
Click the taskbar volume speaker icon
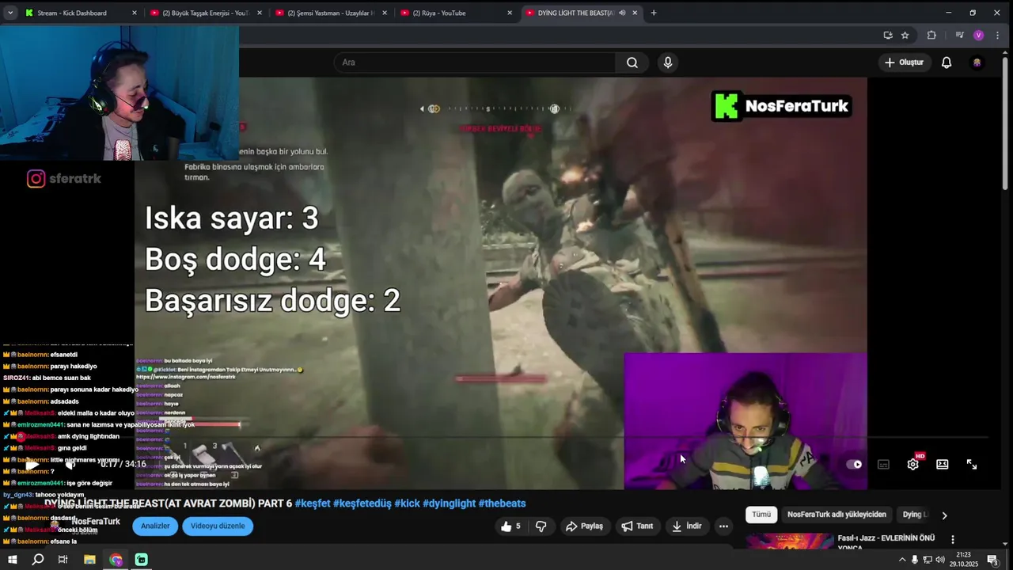coord(940,560)
